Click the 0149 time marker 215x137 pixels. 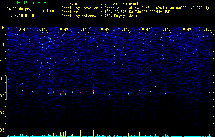[x=187, y=29]
